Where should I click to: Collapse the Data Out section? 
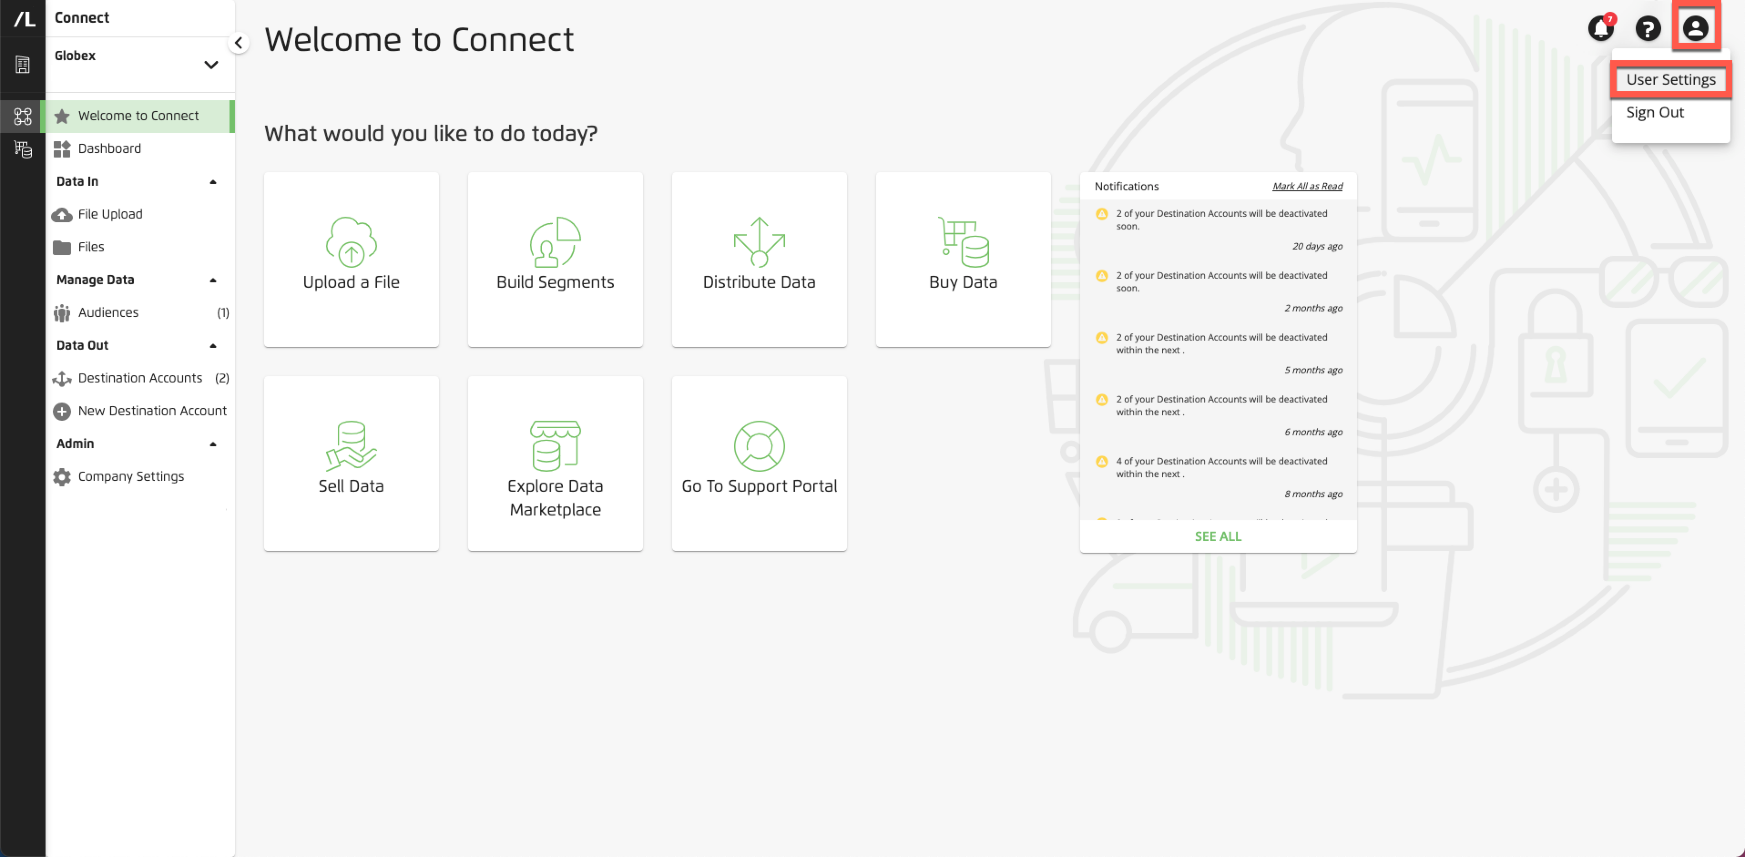pyautogui.click(x=213, y=346)
